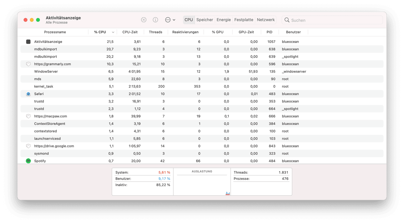Image resolution: width=404 pixels, height=223 pixels.
Task: Sort by the Threads column header
Action: point(155,32)
